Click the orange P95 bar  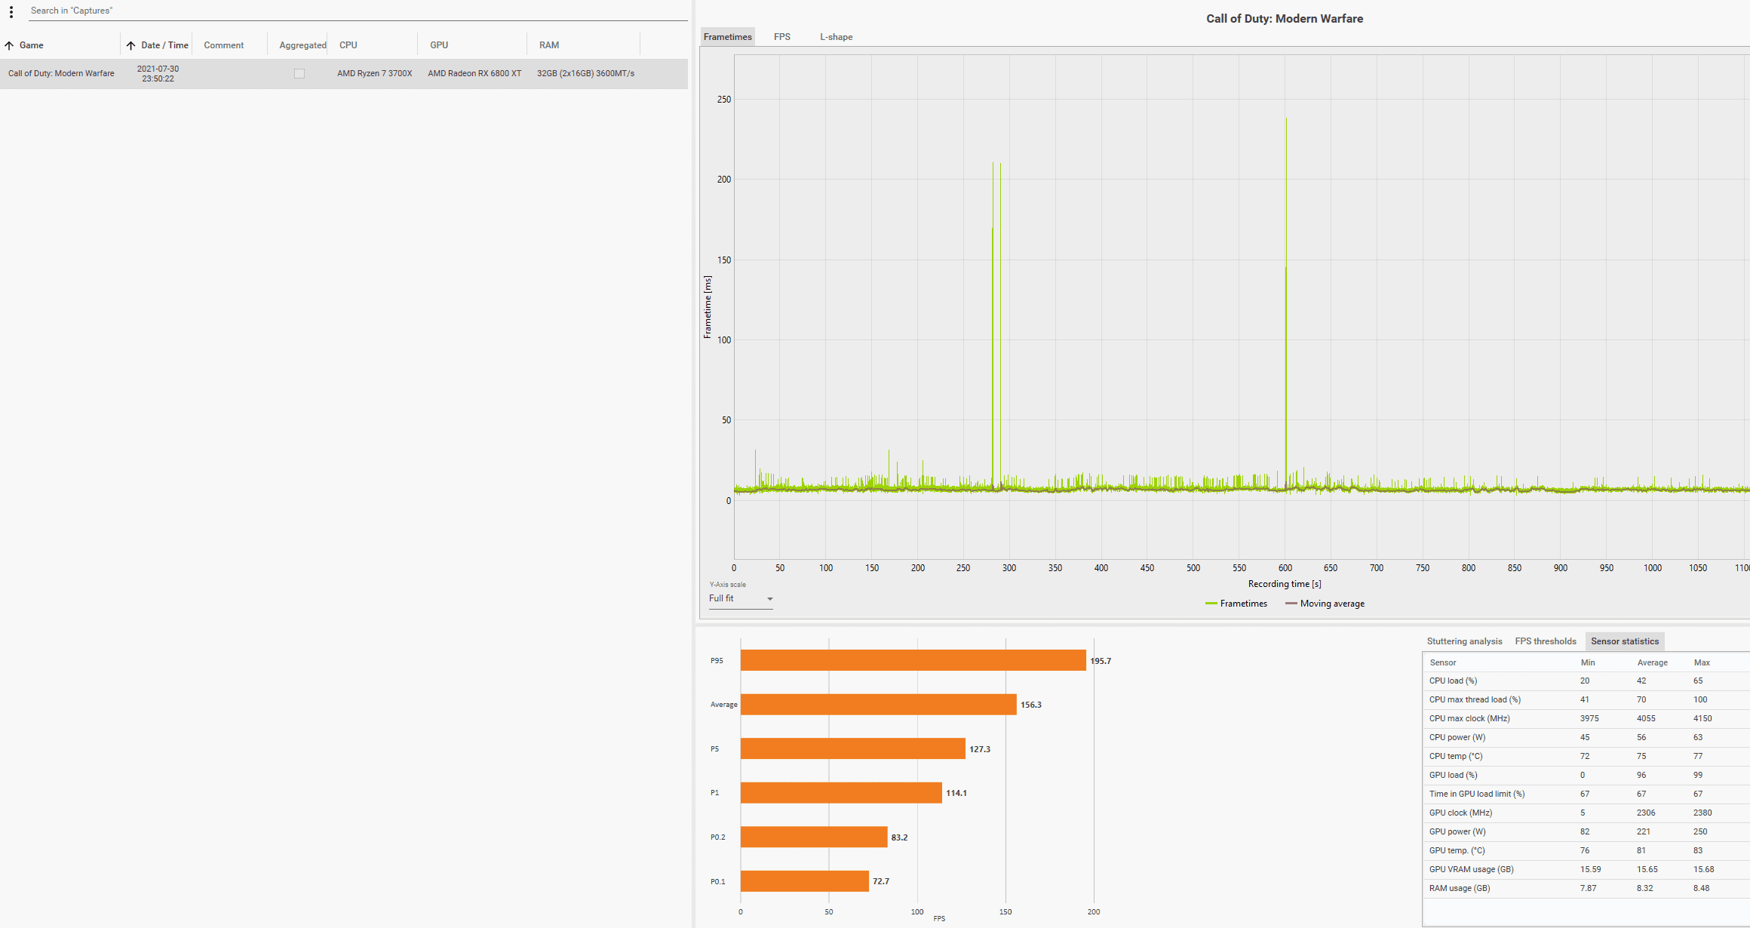pyautogui.click(x=913, y=660)
